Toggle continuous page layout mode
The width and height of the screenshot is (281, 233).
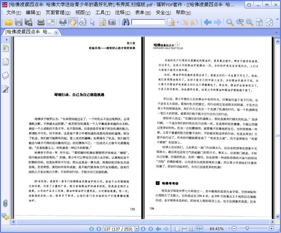[x=184, y=229]
